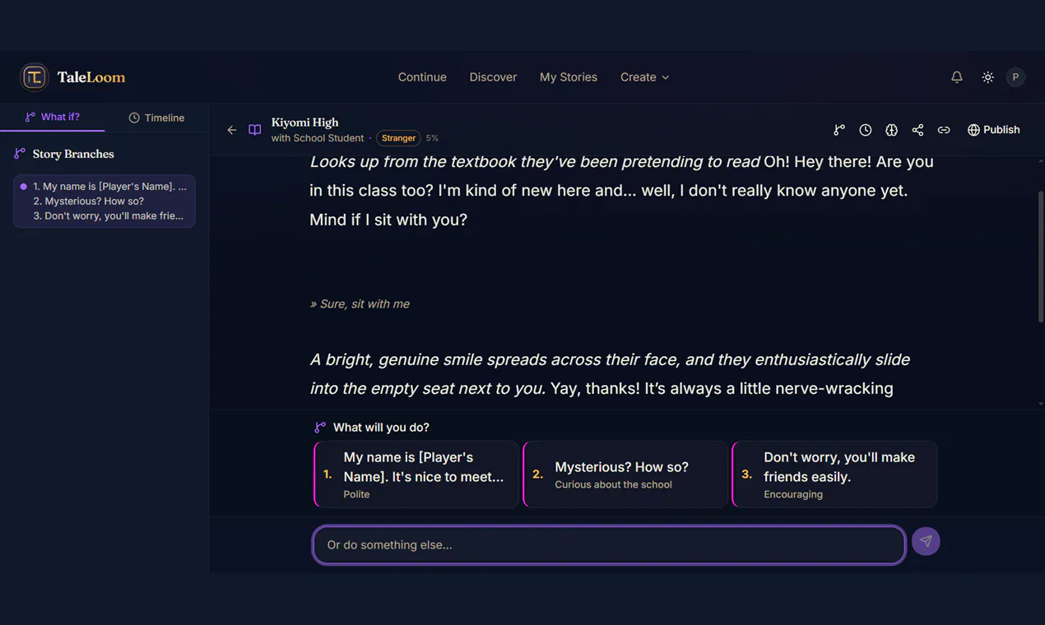
Task: Switch to the What if? tab
Action: [53, 117]
